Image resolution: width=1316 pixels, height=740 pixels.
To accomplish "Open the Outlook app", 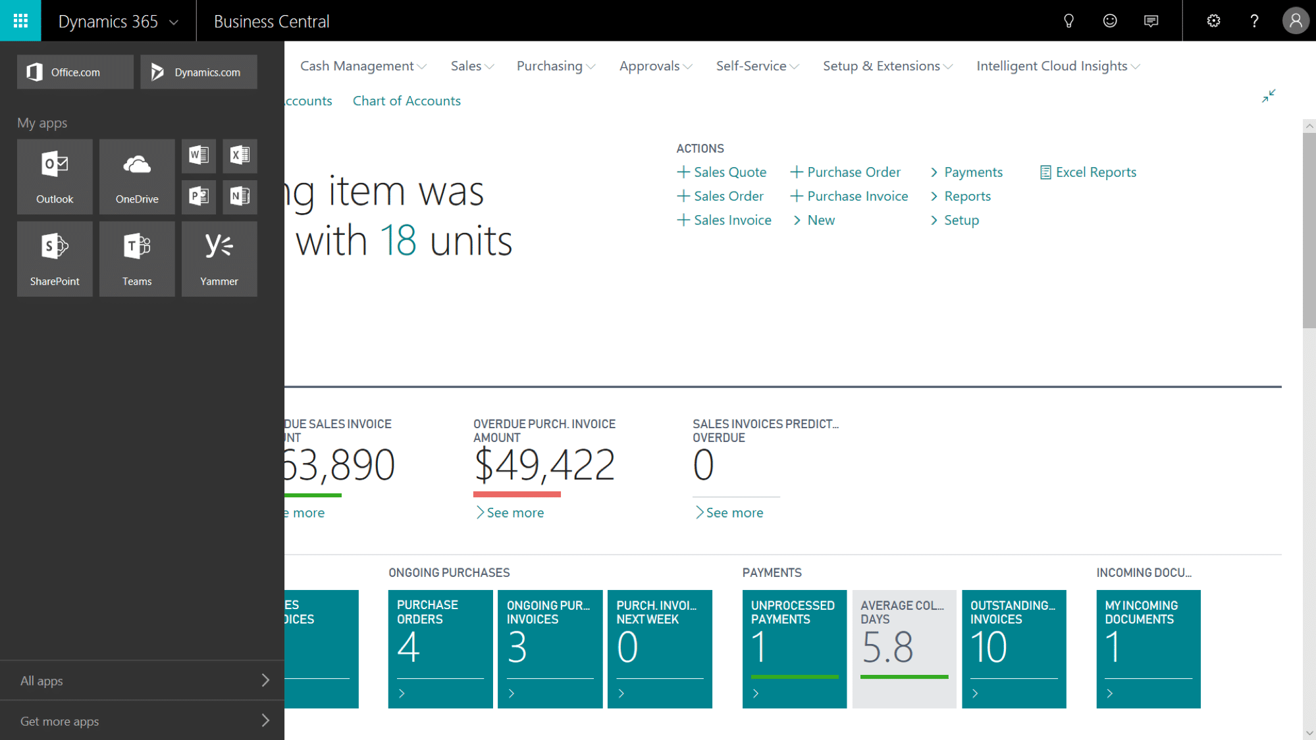I will pos(55,176).
